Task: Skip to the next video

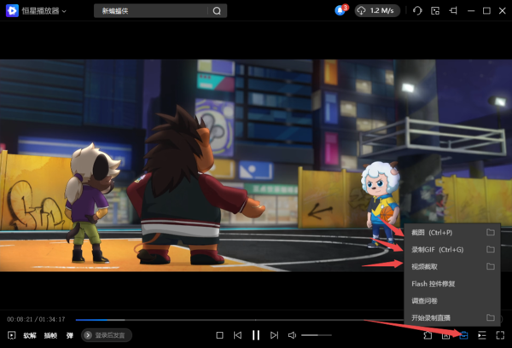Action: (273, 335)
